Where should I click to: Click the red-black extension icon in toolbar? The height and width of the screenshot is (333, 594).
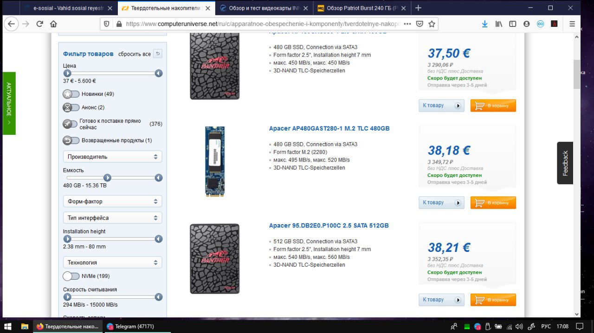point(554,24)
